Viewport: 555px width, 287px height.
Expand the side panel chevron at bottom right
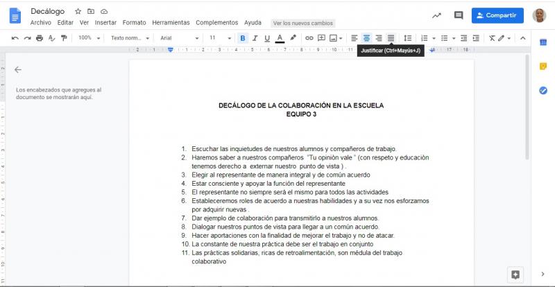(x=543, y=274)
